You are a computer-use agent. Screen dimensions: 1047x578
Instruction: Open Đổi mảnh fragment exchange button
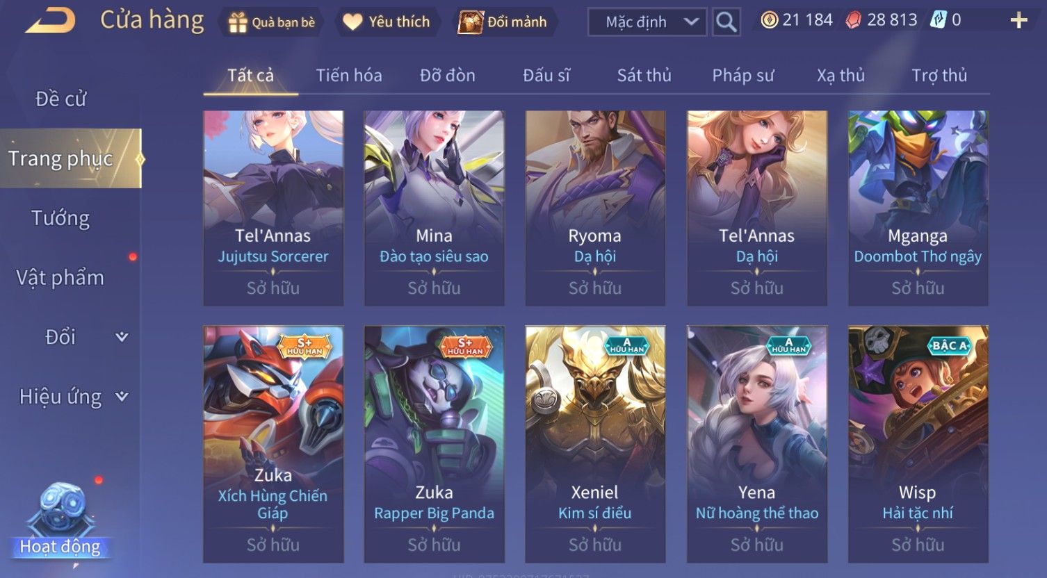pos(503,22)
